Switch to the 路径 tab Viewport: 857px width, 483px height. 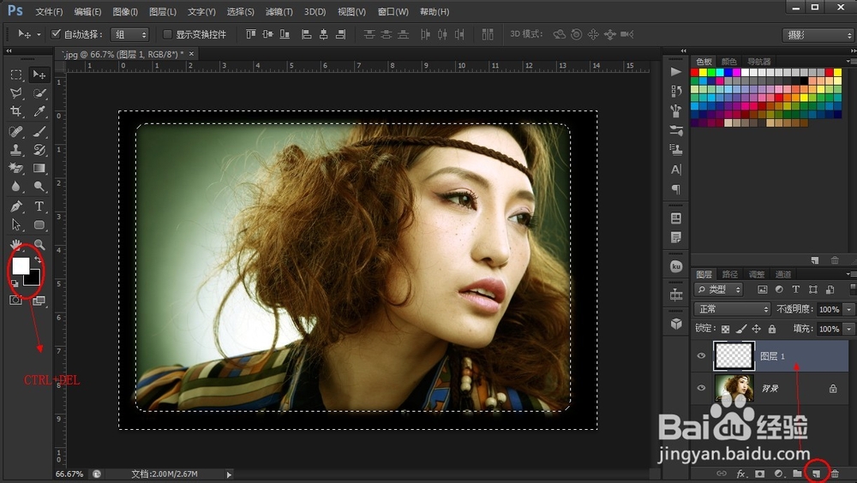pos(729,274)
